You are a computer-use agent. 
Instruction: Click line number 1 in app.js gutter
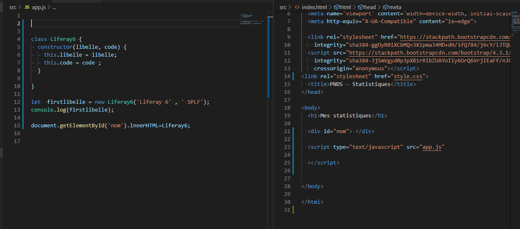[19, 16]
